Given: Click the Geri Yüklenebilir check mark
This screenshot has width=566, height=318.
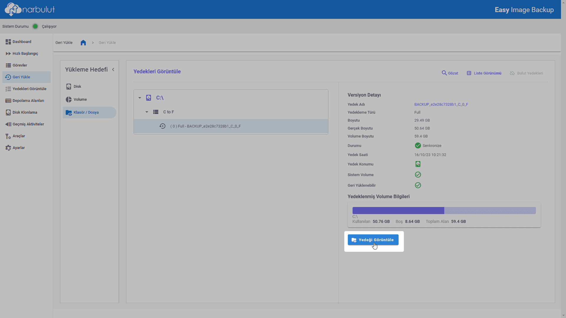Looking at the screenshot, I should click(x=418, y=185).
